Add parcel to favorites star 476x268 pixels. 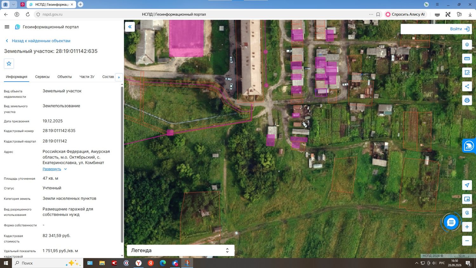click(x=9, y=64)
